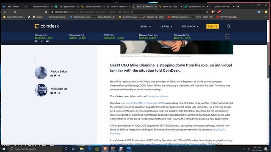Email Nikhilesh De via envelope icon
Viewport: 271px width, 152px height.
coord(52,93)
